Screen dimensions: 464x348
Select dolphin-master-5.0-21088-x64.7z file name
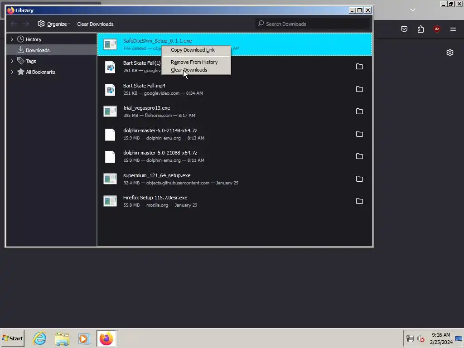click(x=160, y=153)
